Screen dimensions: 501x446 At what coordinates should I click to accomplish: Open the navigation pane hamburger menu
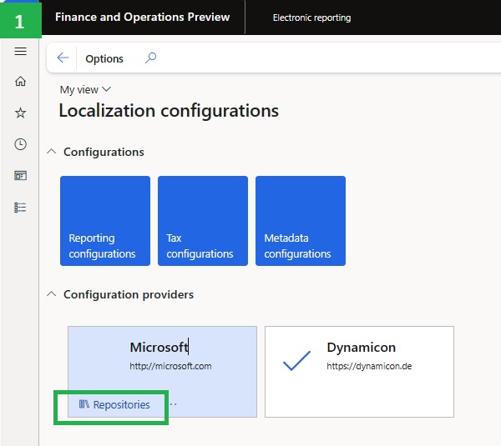(21, 52)
